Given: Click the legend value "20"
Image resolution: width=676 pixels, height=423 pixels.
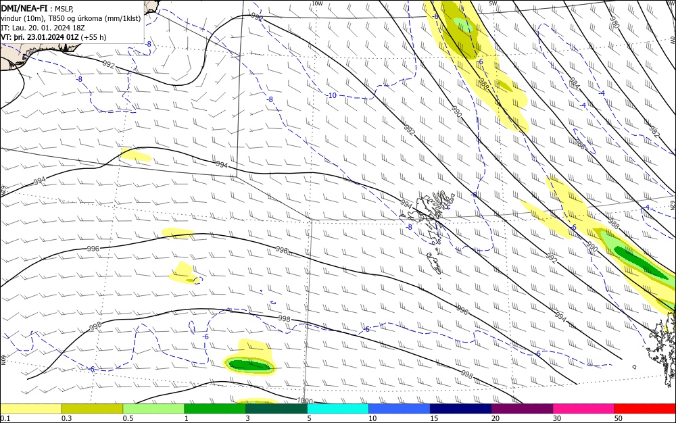Looking at the screenshot, I should (496, 418).
